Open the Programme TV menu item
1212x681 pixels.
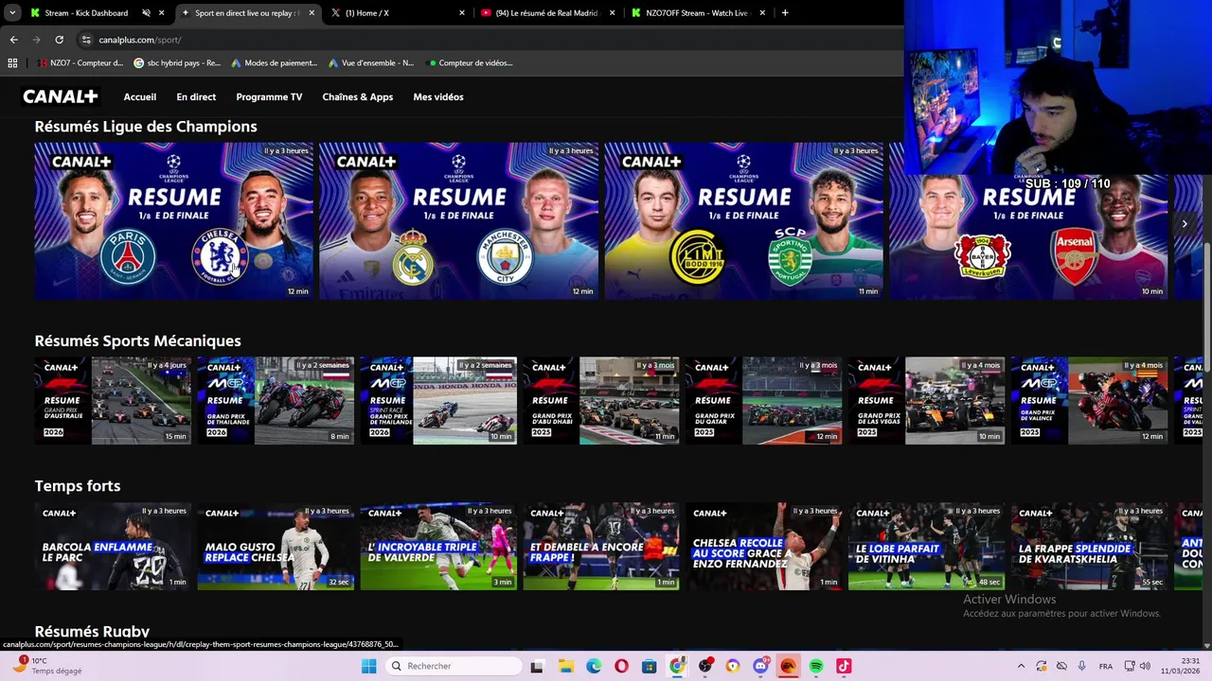click(269, 96)
